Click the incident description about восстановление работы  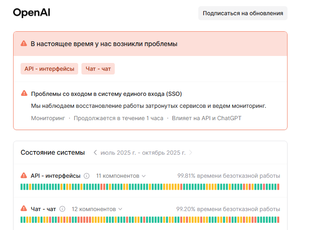pyautogui.click(x=148, y=106)
